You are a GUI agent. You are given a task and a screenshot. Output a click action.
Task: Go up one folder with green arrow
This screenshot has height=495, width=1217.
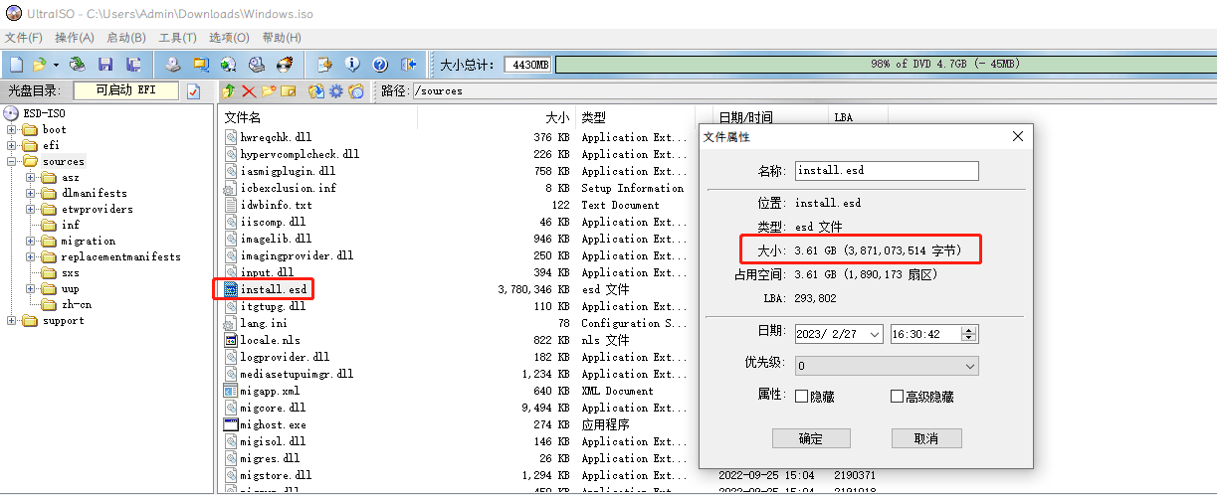(229, 90)
